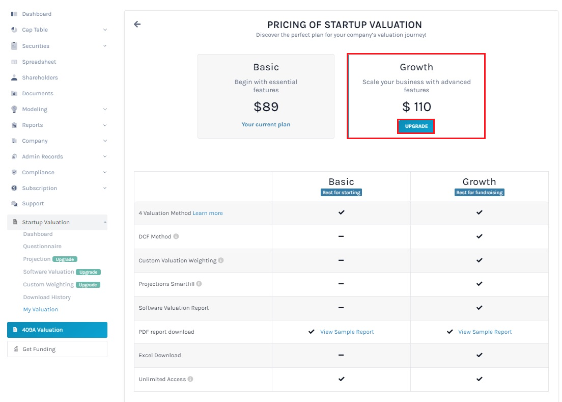Click the Get Funding button
This screenshot has width=562, height=402.
point(58,349)
